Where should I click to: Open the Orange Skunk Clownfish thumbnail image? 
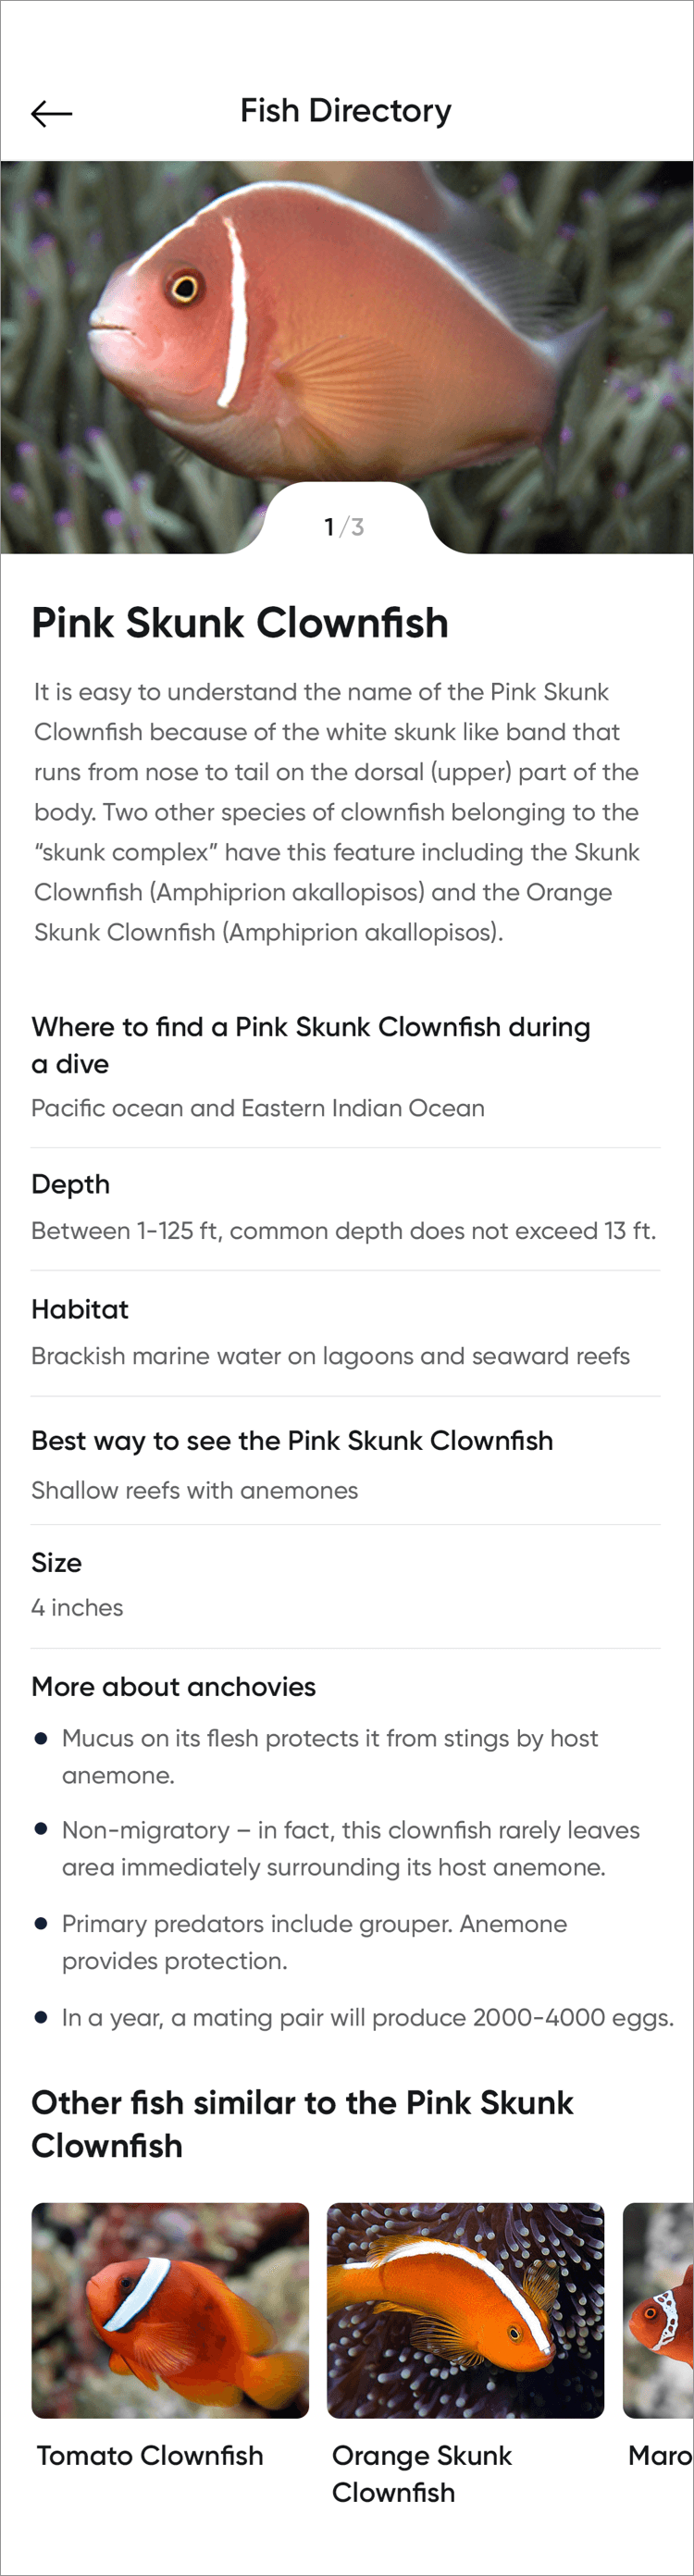click(466, 2310)
